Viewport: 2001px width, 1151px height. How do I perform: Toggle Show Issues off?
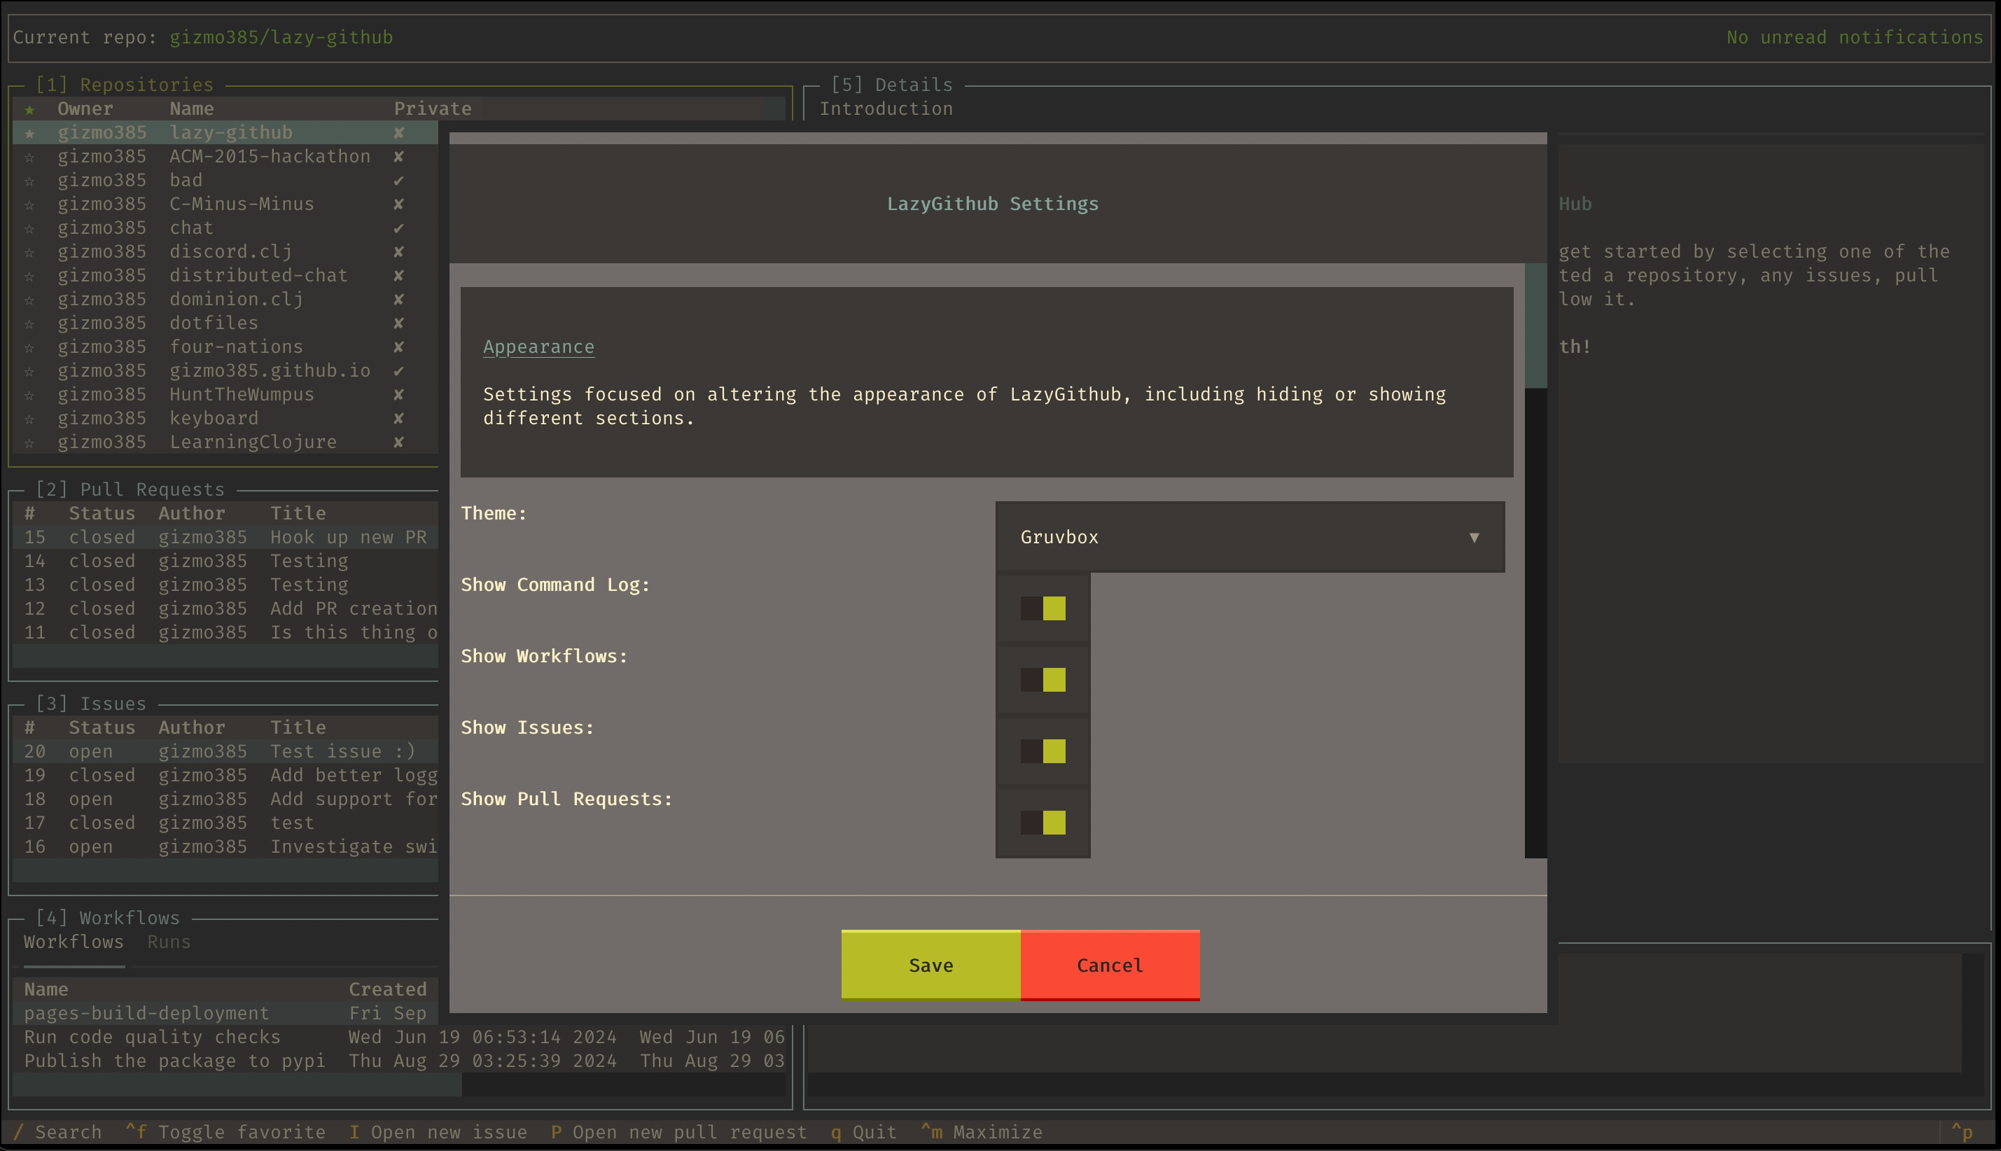pyautogui.click(x=1042, y=751)
